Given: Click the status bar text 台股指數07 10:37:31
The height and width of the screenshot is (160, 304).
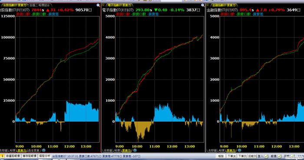Looking at the screenshot, I should (65, 156).
